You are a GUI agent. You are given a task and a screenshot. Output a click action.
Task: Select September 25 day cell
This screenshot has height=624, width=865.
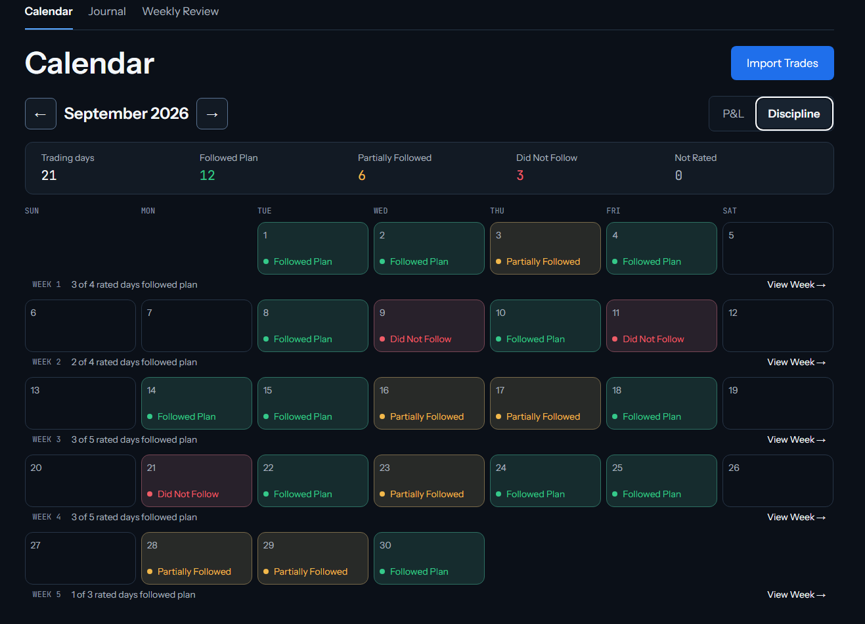click(661, 481)
